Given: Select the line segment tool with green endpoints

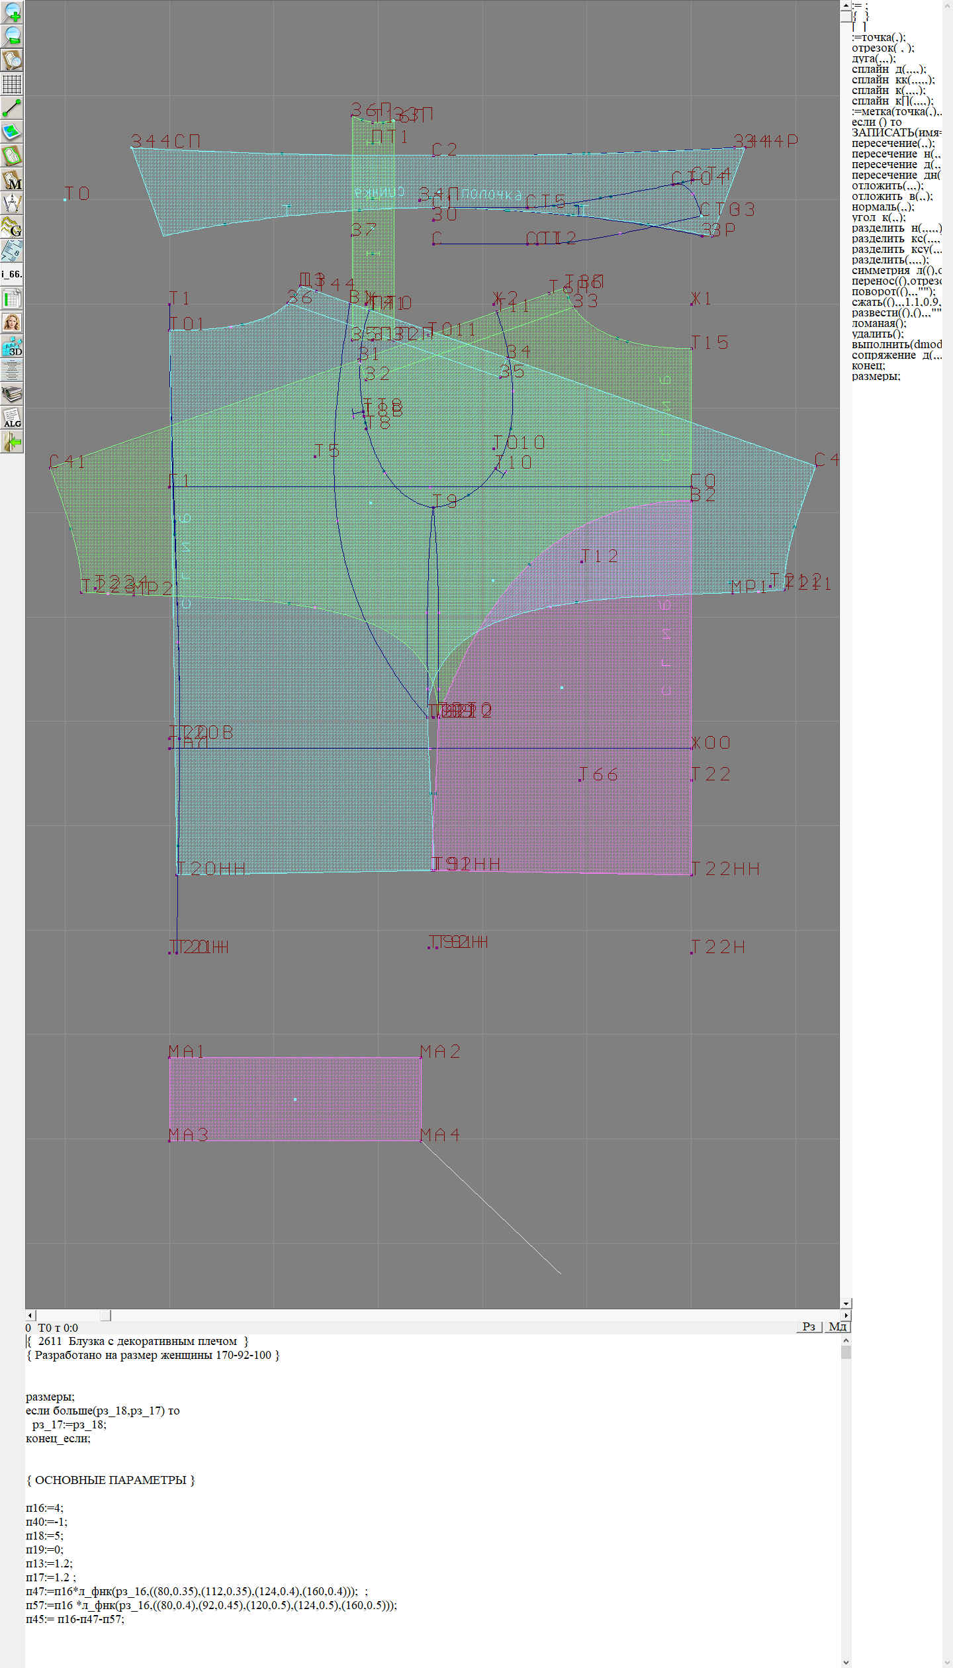Looking at the screenshot, I should point(12,107).
